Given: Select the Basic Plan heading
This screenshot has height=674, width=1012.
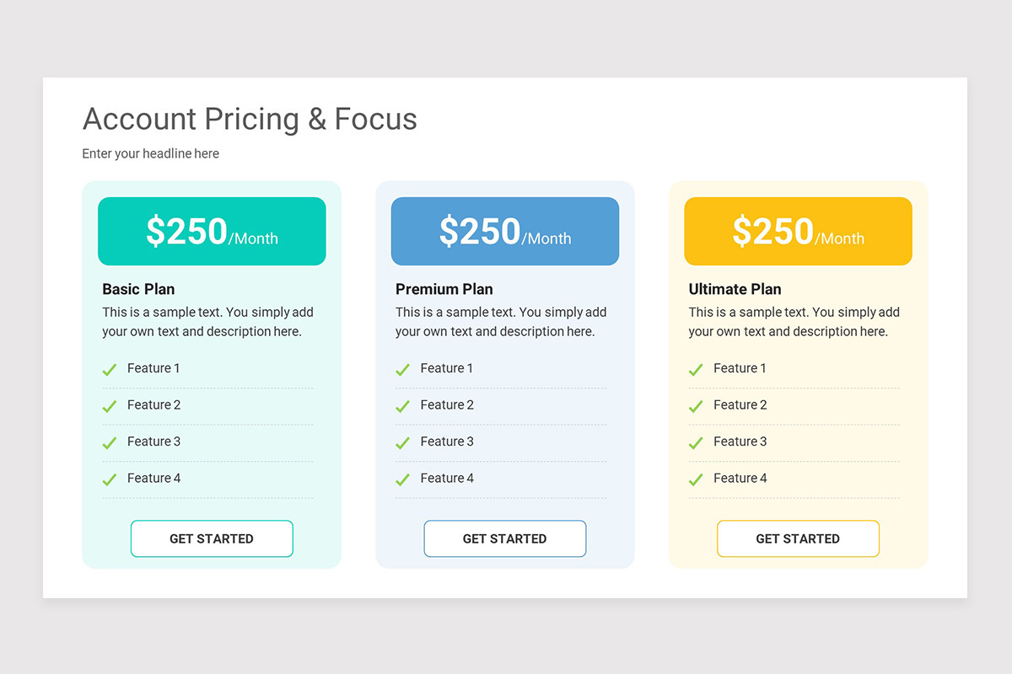Looking at the screenshot, I should click(138, 289).
